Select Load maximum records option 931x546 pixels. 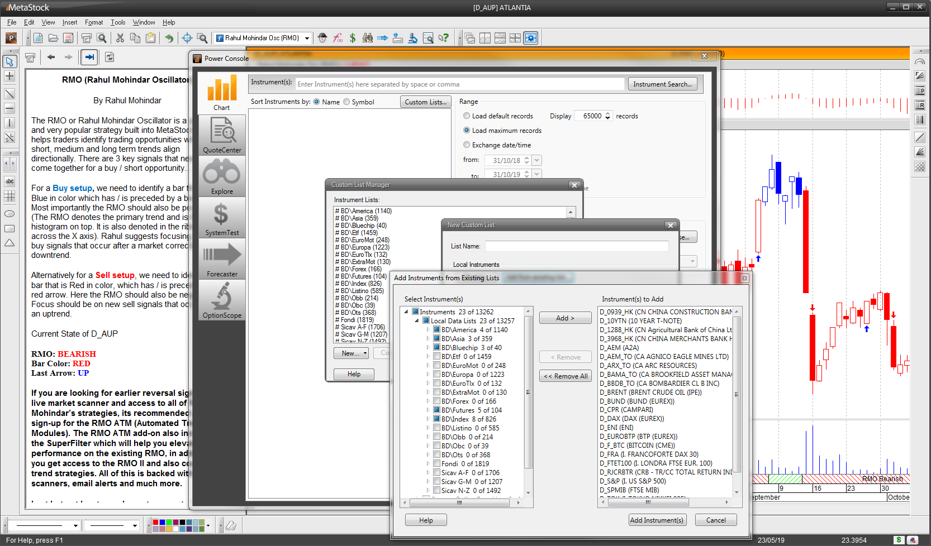click(x=467, y=131)
